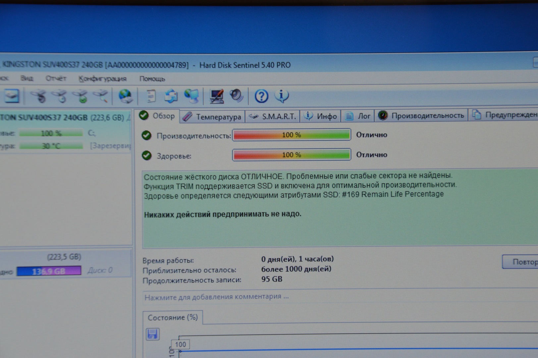538x358 pixels.
Task: Click the left panel health 100 % bar
Action: point(51,133)
